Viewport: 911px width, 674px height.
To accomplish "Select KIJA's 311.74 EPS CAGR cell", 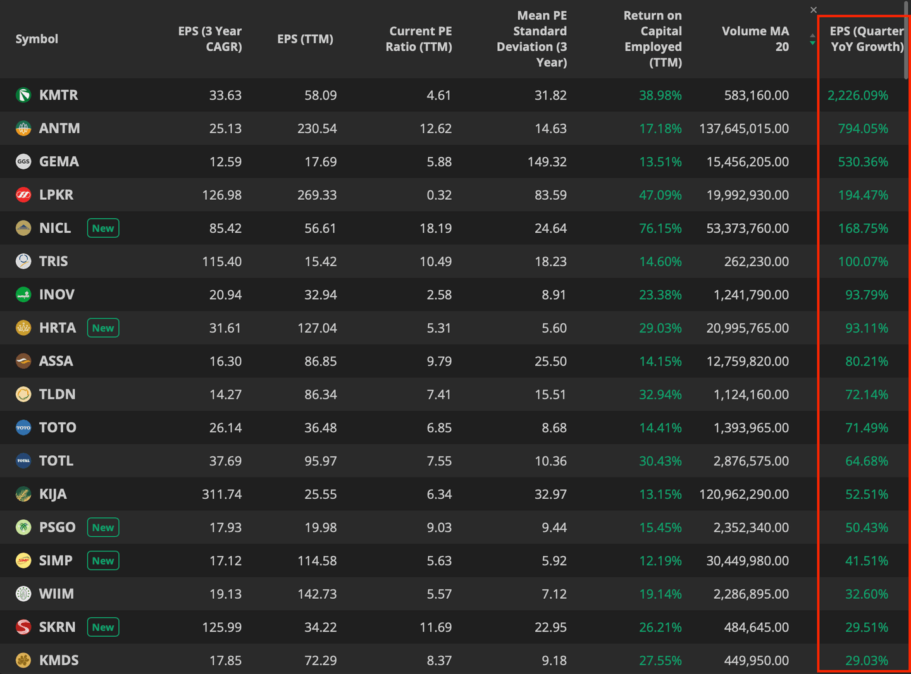I will click(x=221, y=494).
